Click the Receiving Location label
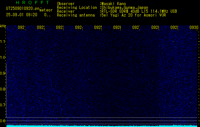The image size is (200, 127). coord(77,8)
